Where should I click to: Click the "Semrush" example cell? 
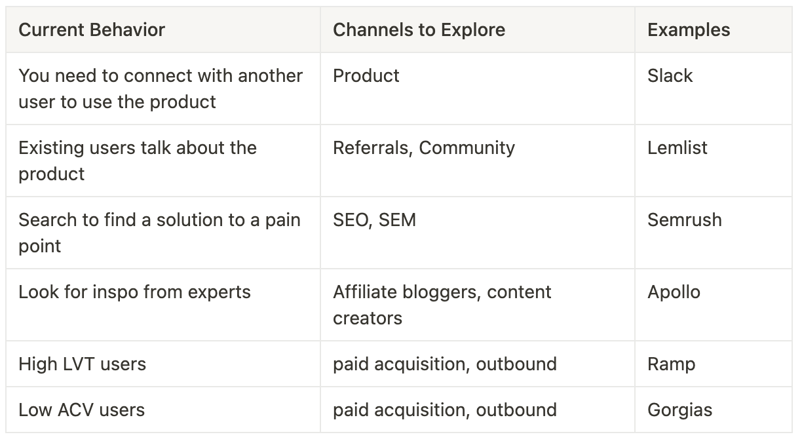714,233
